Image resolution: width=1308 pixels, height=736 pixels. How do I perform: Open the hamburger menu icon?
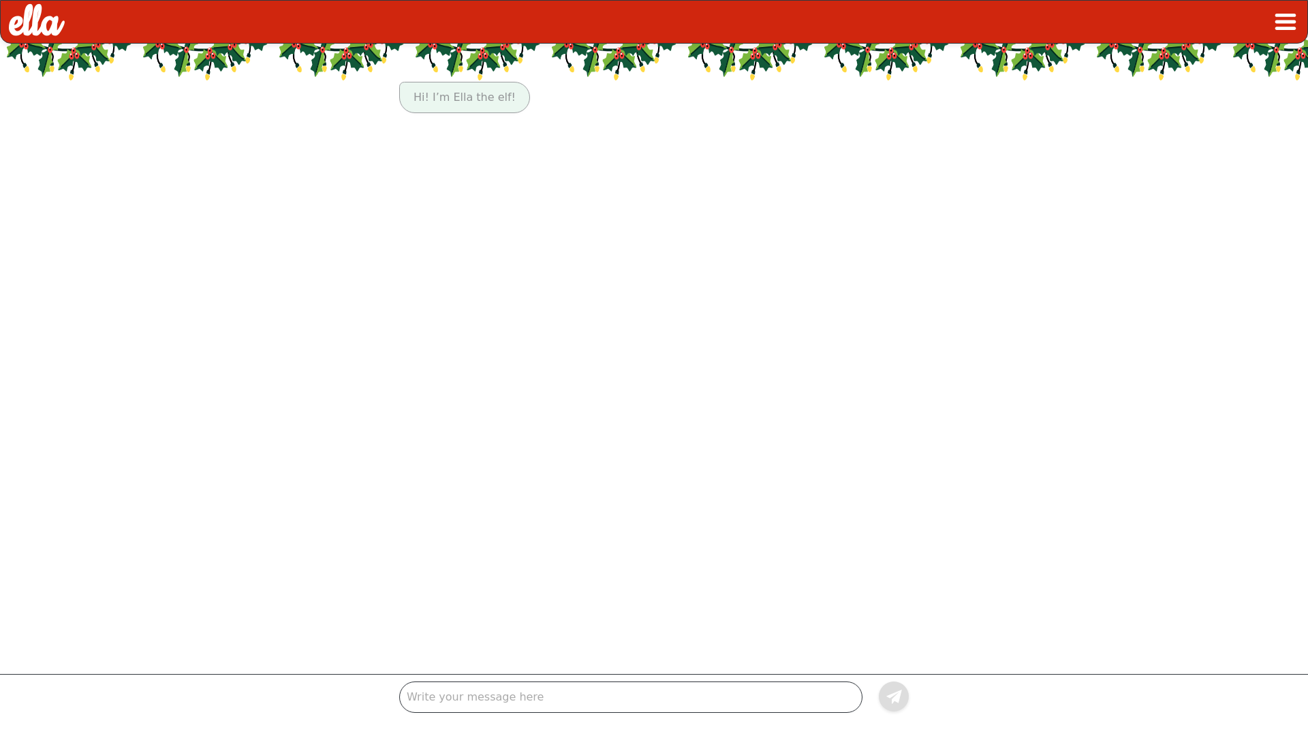[1285, 22]
